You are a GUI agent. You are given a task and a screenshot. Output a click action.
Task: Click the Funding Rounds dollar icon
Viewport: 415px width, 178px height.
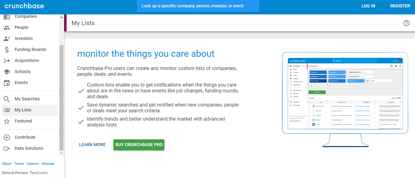coord(7,50)
